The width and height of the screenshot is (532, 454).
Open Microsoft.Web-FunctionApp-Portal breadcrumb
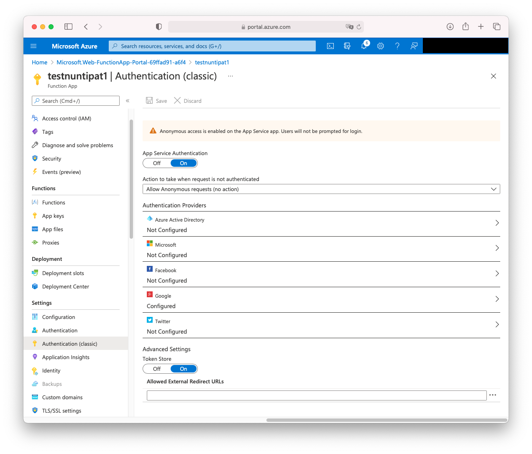121,62
